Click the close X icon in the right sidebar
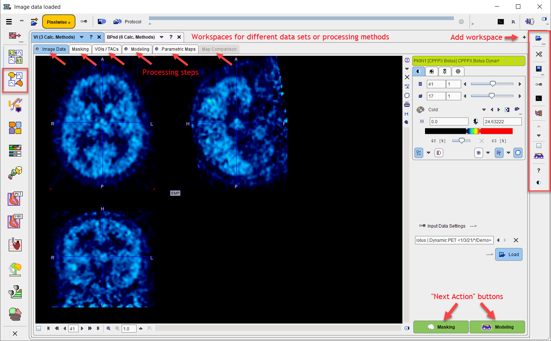 539,54
